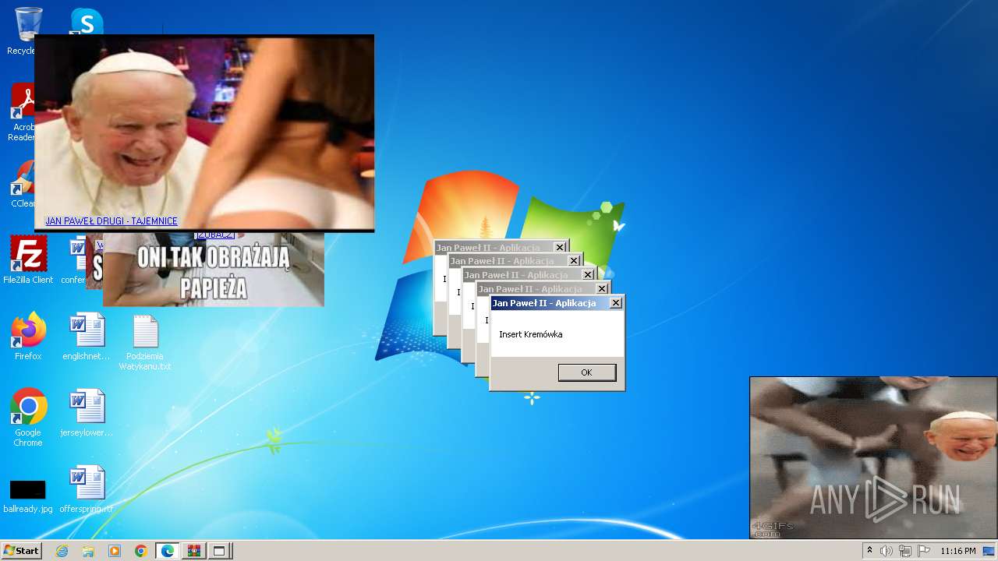Click the Show desktop button
This screenshot has height=561, width=998.
[990, 551]
